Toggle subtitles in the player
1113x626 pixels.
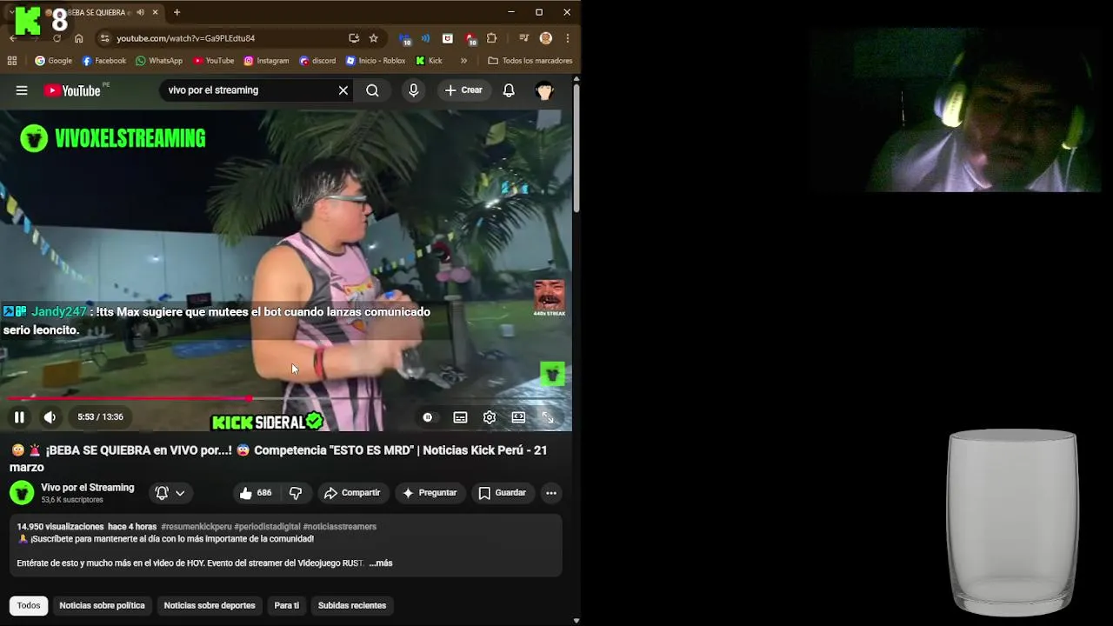pyautogui.click(x=460, y=417)
